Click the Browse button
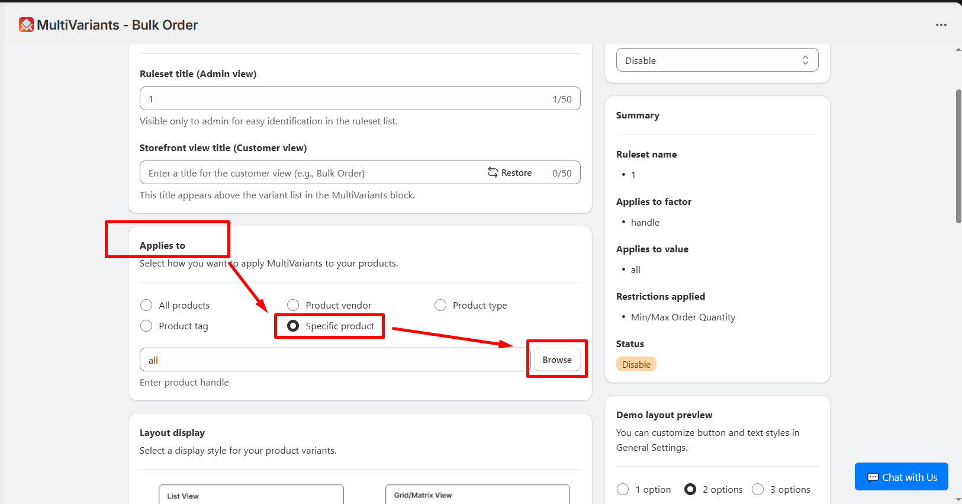Image resolution: width=962 pixels, height=504 pixels. click(x=557, y=359)
